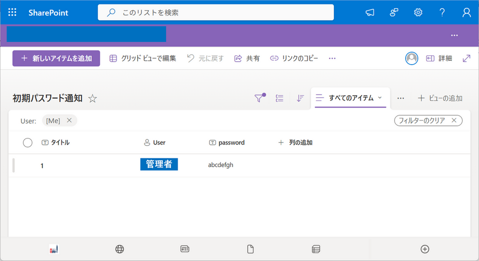The image size is (479, 261).
Task: Click the site logo icon in bottom bar
Action: coord(54,249)
